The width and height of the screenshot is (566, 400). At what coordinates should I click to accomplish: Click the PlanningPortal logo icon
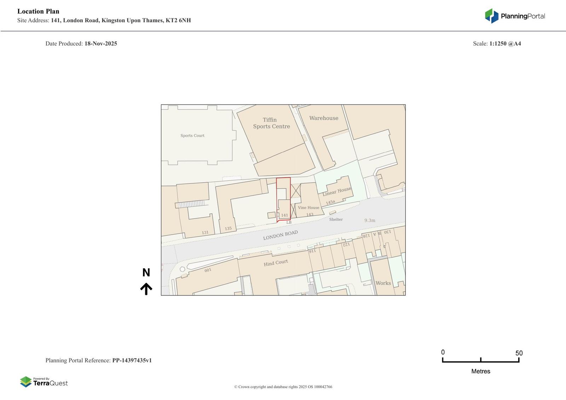(491, 16)
